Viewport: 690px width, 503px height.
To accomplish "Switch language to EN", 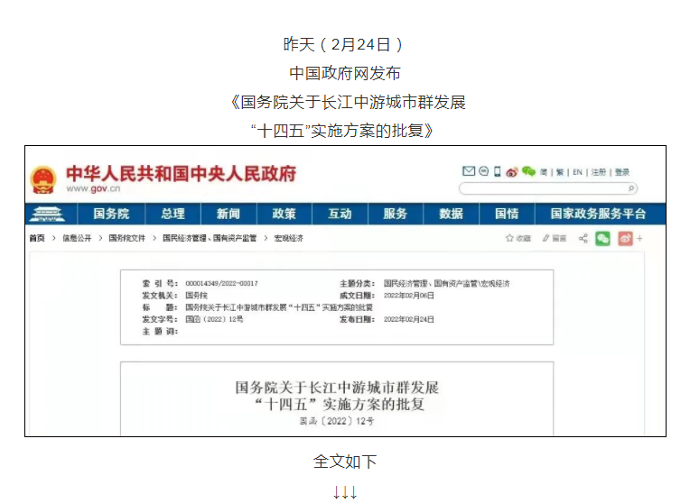I will (x=577, y=172).
